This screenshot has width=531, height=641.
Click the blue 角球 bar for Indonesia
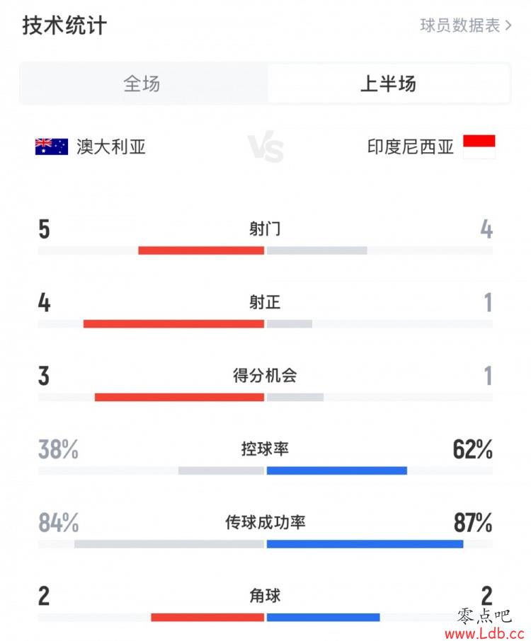click(323, 617)
